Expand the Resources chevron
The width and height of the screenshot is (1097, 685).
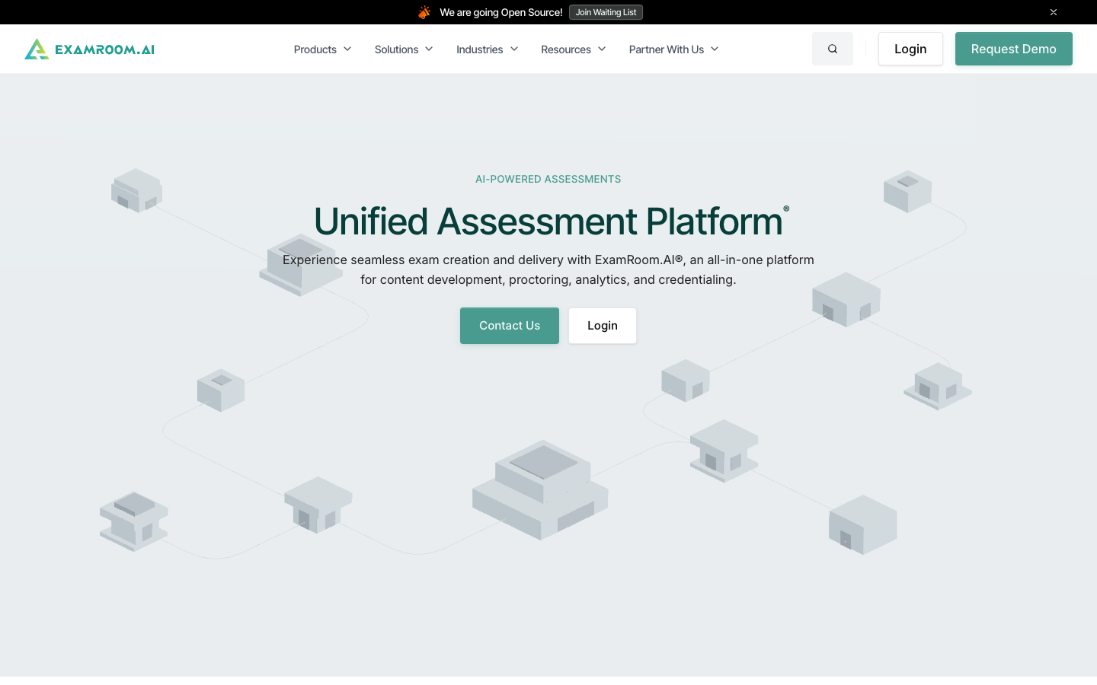[x=602, y=49]
